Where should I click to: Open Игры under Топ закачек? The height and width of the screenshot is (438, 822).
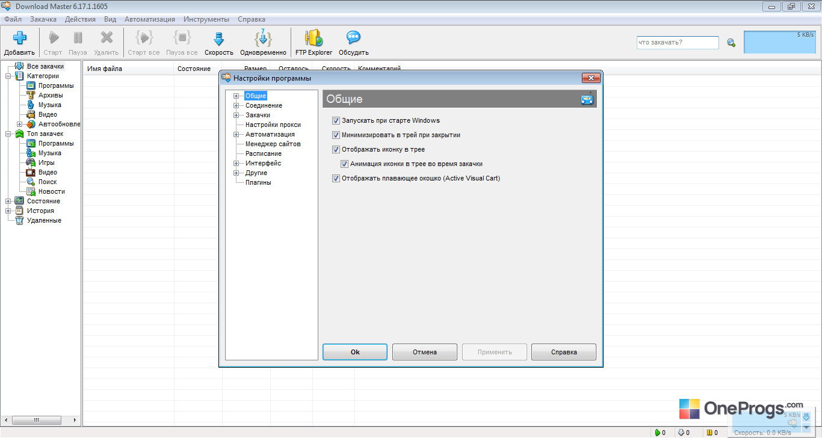[x=46, y=162]
